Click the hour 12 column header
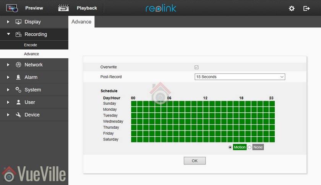 [205, 98]
